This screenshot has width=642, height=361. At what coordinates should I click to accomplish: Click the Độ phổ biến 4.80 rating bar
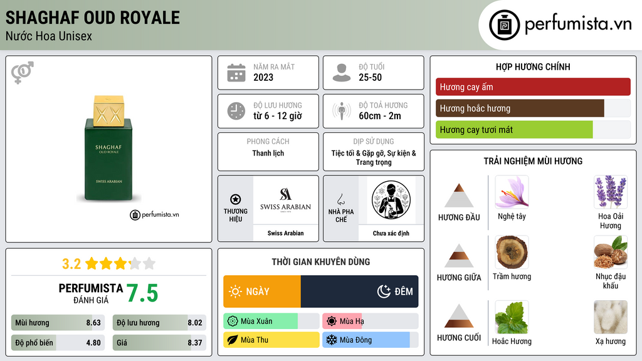[58, 343]
